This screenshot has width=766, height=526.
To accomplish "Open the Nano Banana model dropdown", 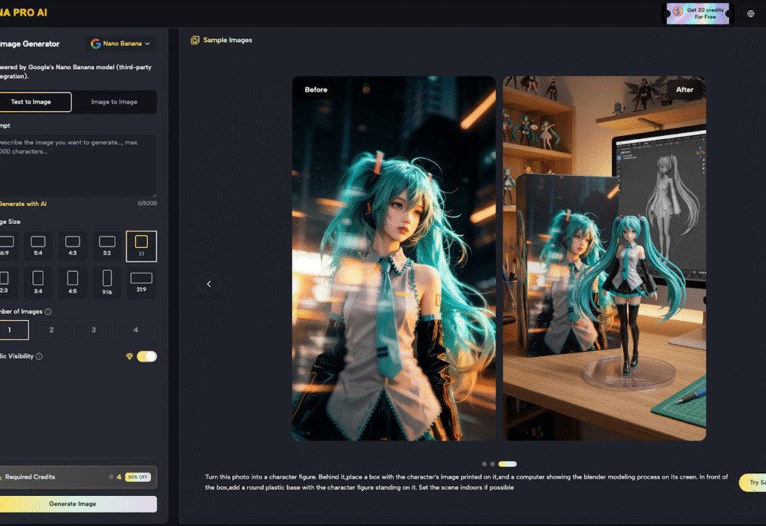I will point(121,44).
